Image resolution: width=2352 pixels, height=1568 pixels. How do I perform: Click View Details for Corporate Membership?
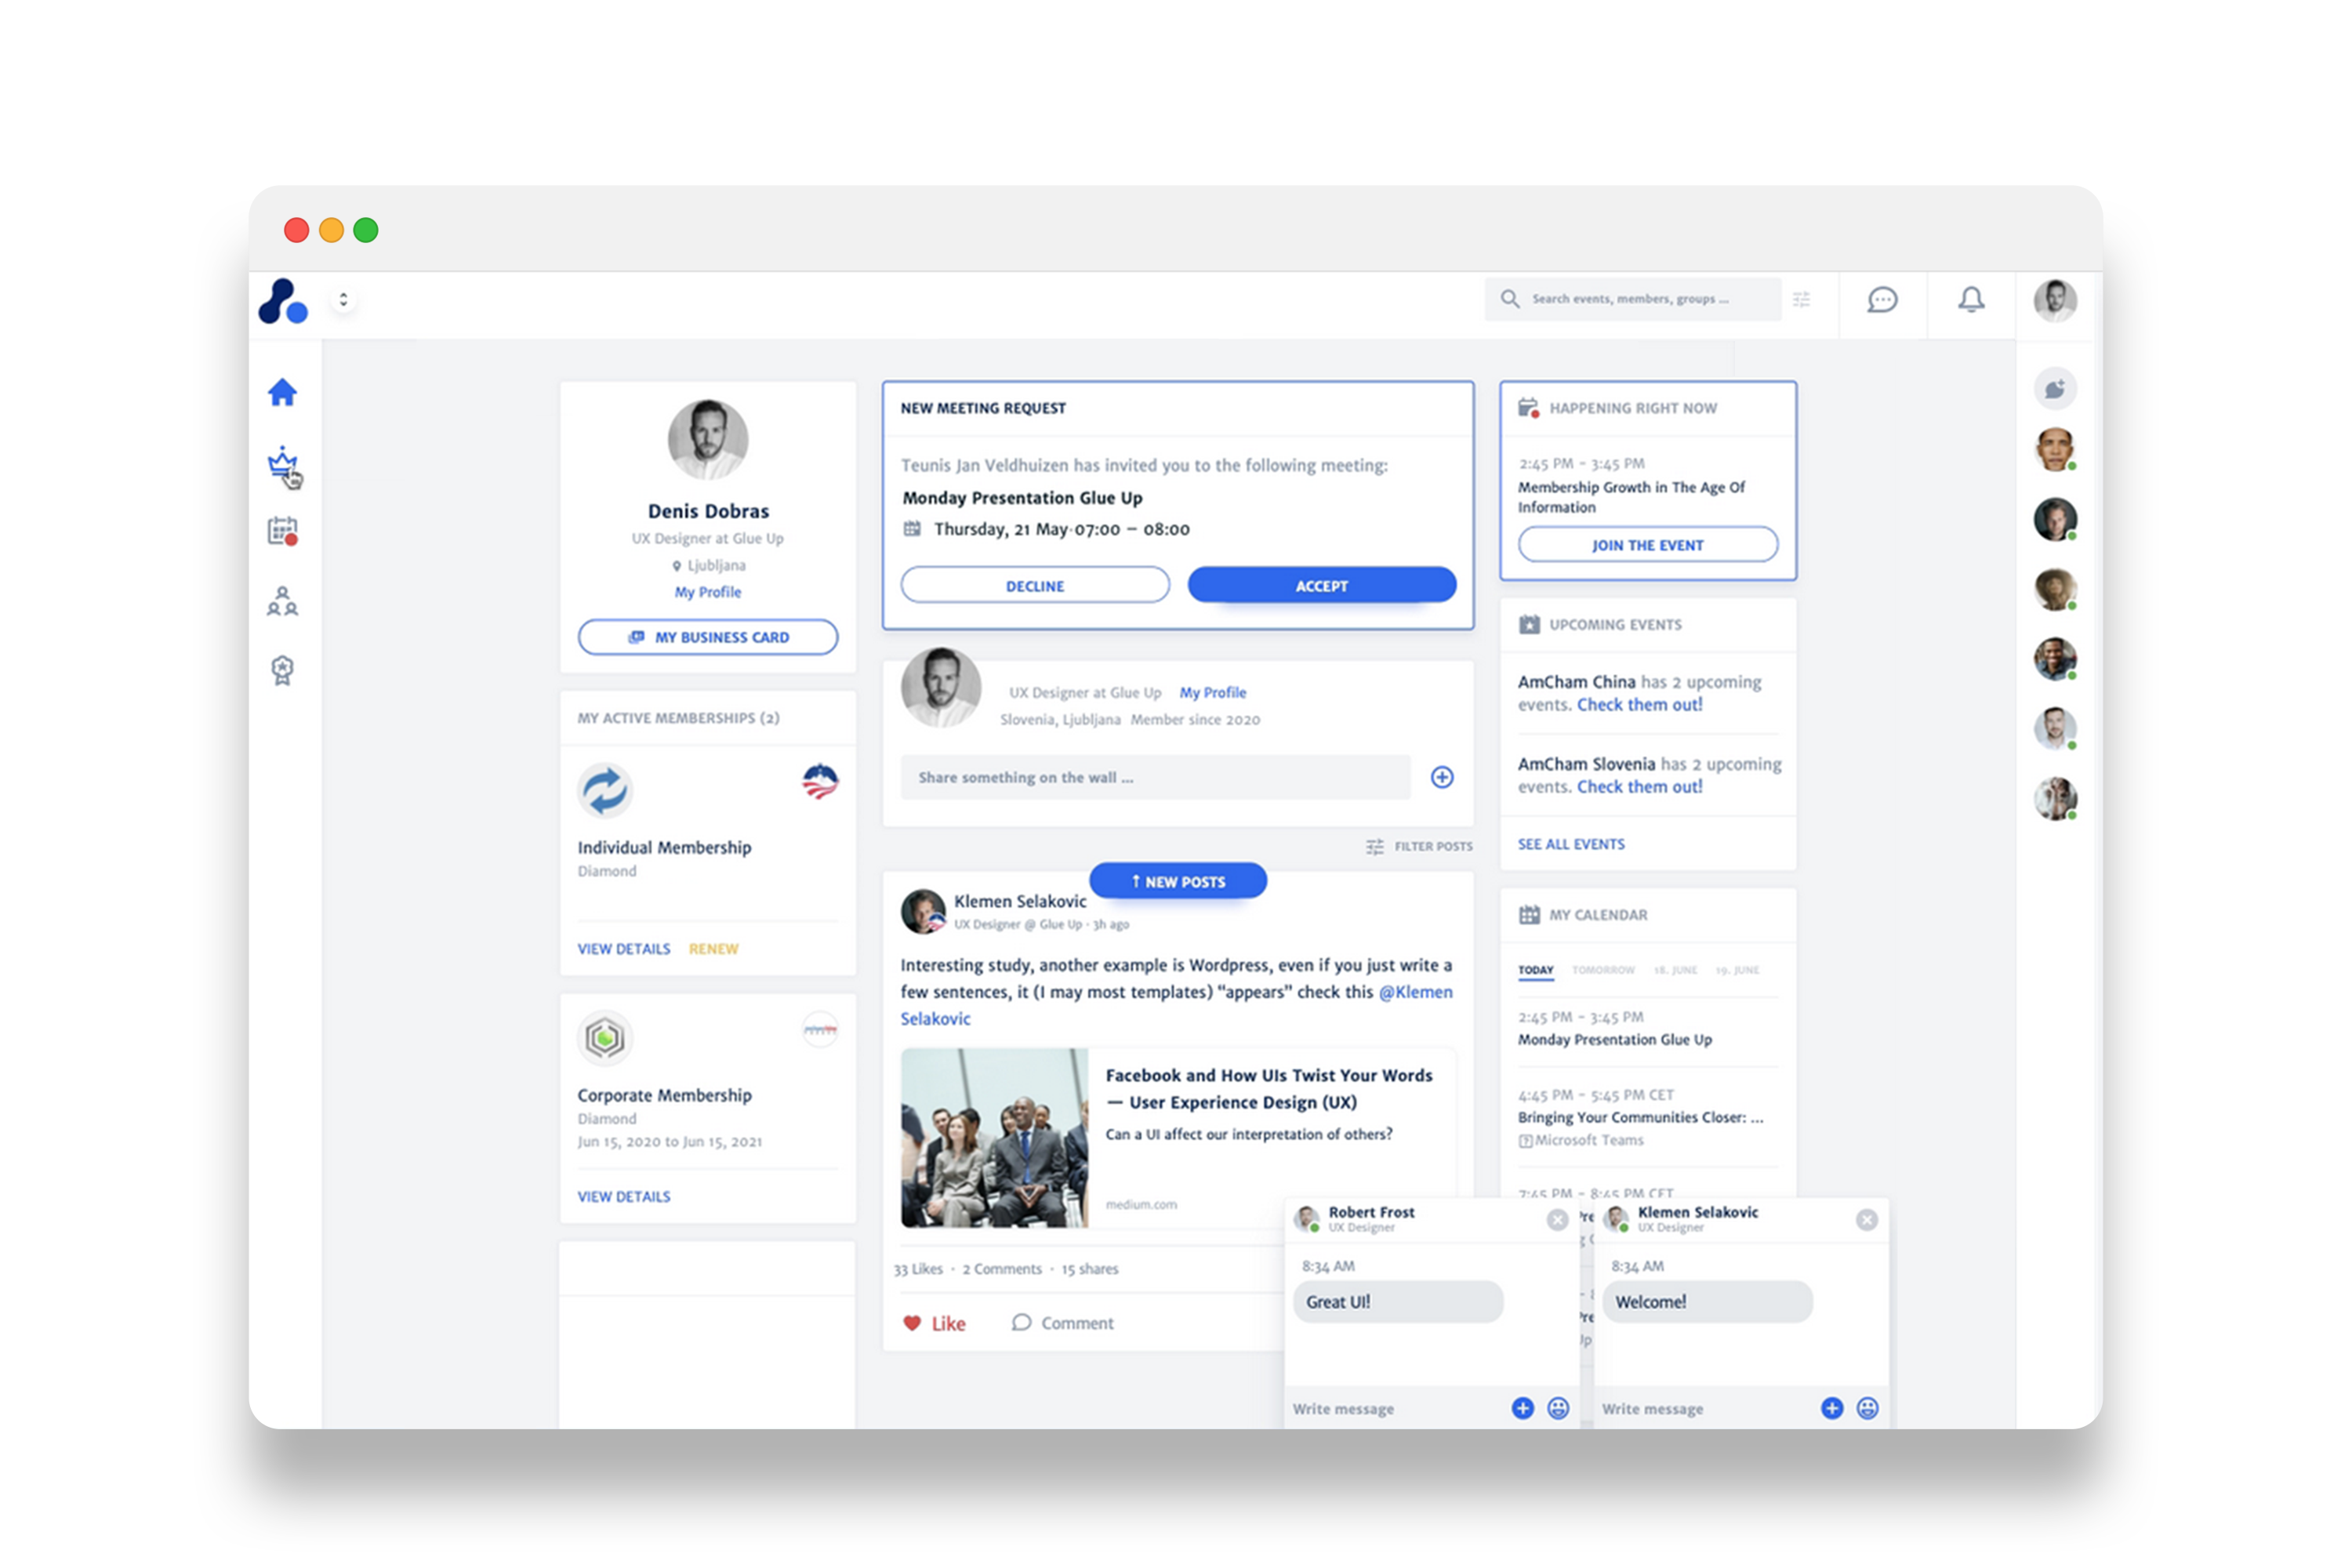pyautogui.click(x=623, y=1196)
